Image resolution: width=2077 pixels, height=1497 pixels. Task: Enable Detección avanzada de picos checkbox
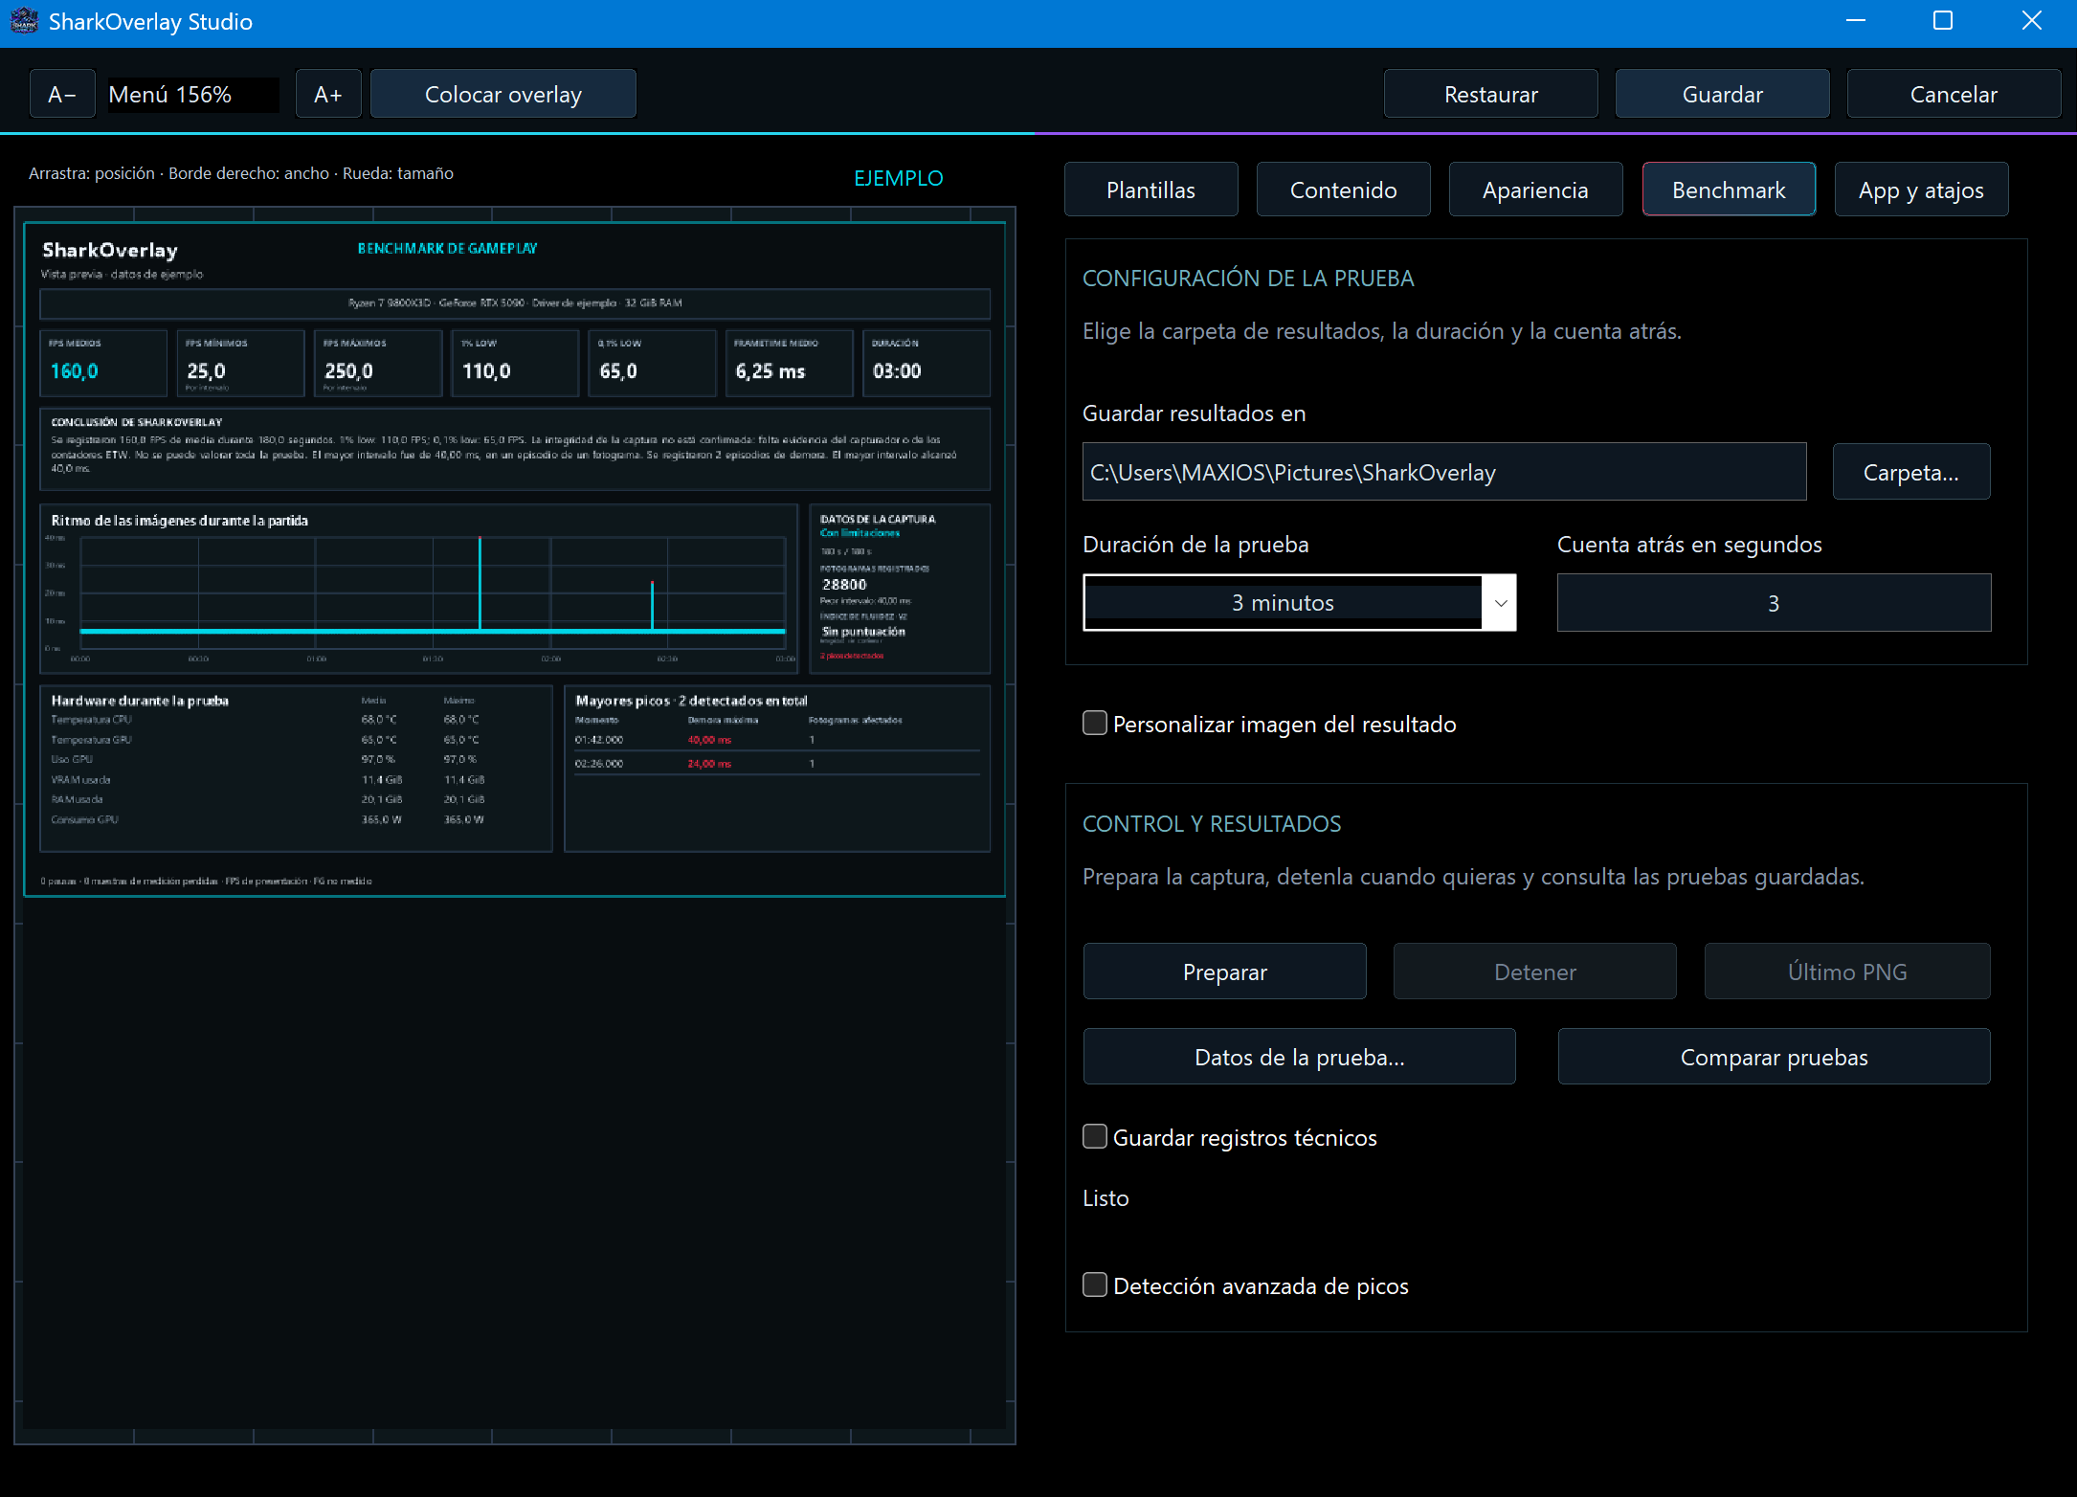click(x=1095, y=1285)
